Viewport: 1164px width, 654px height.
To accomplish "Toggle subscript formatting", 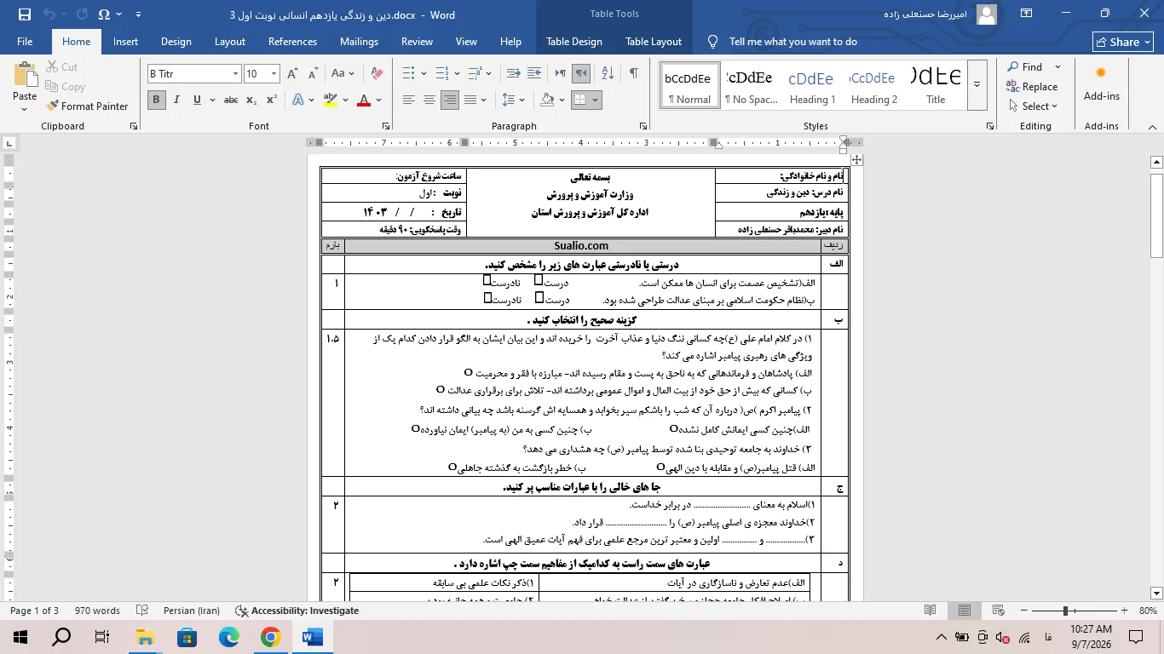I will click(251, 100).
